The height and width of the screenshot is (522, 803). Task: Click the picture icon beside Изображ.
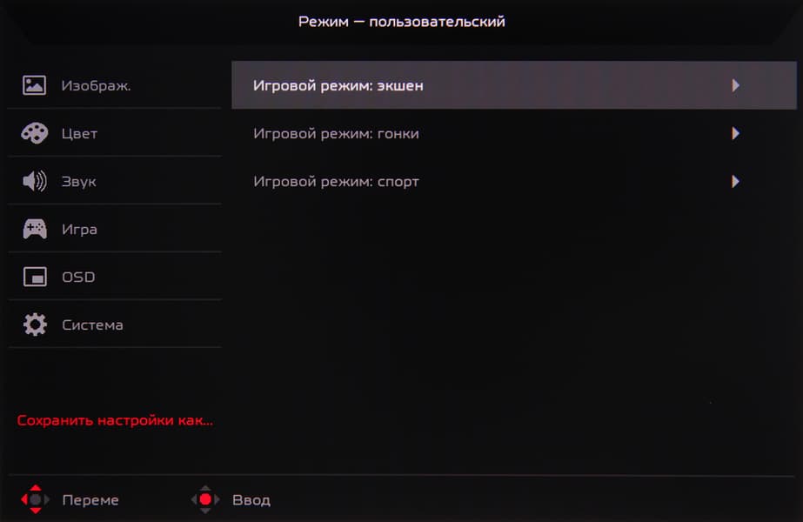[34, 85]
